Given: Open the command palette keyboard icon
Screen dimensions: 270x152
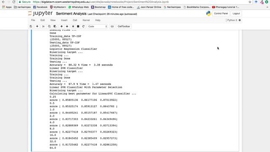Looking at the screenshot, I should pyautogui.click(x=112, y=26).
